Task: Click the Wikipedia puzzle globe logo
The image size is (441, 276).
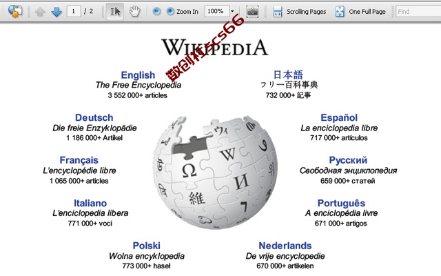Action: click(x=216, y=172)
